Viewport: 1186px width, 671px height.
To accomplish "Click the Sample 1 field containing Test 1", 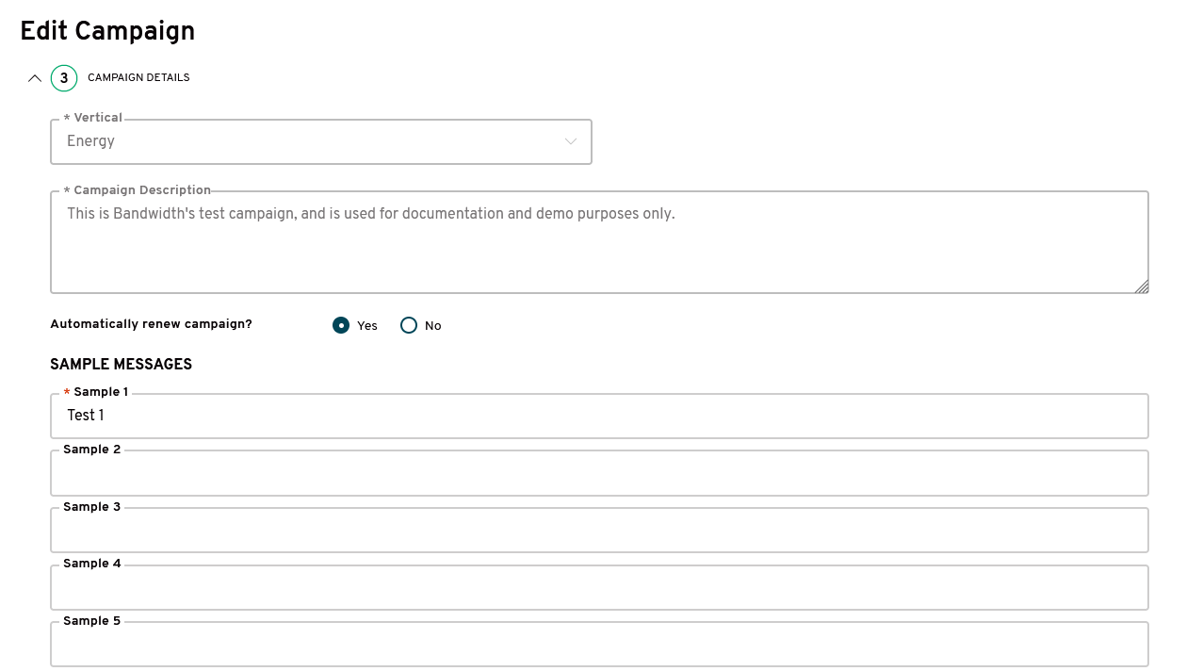I will pos(599,416).
